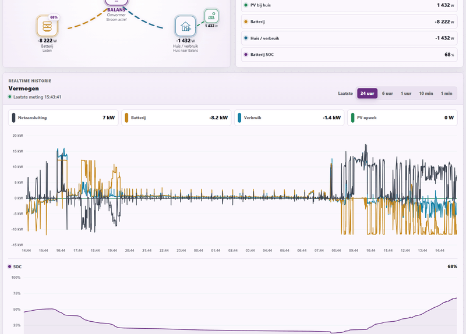Click the battery storage icon
This screenshot has height=334, width=466.
47,26
